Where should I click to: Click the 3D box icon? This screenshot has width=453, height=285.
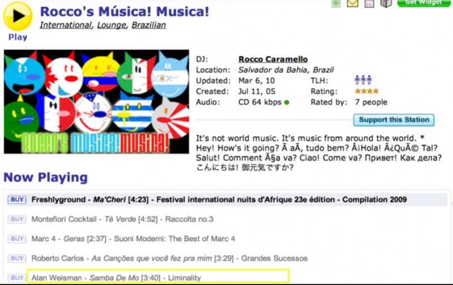point(386,4)
